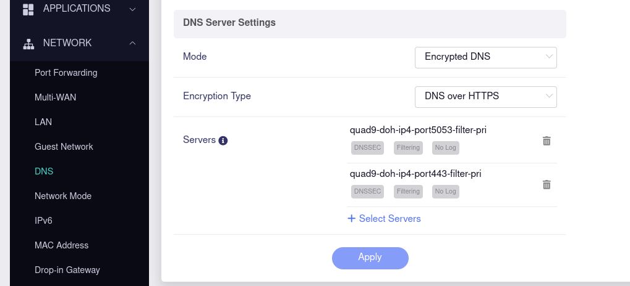Open the Encryption Type dropdown
This screenshot has width=630, height=286.
[x=485, y=96]
